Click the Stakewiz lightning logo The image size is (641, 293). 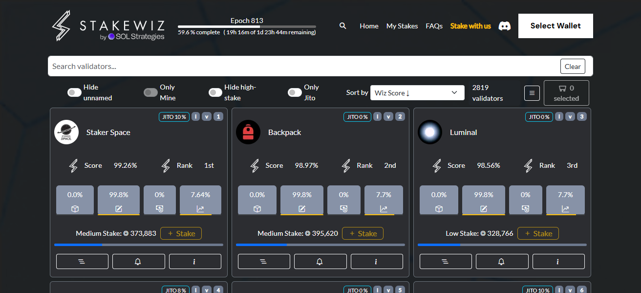[x=61, y=26]
